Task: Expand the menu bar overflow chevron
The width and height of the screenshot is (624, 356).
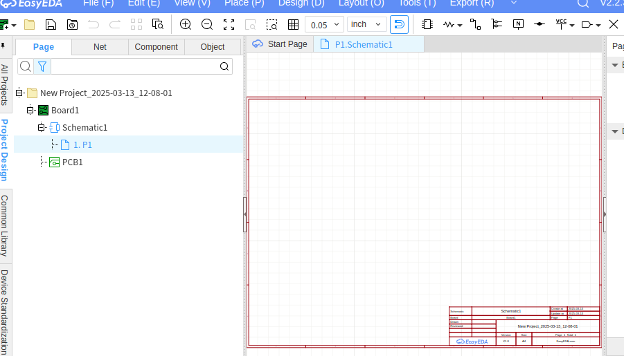Action: pyautogui.click(x=514, y=3)
